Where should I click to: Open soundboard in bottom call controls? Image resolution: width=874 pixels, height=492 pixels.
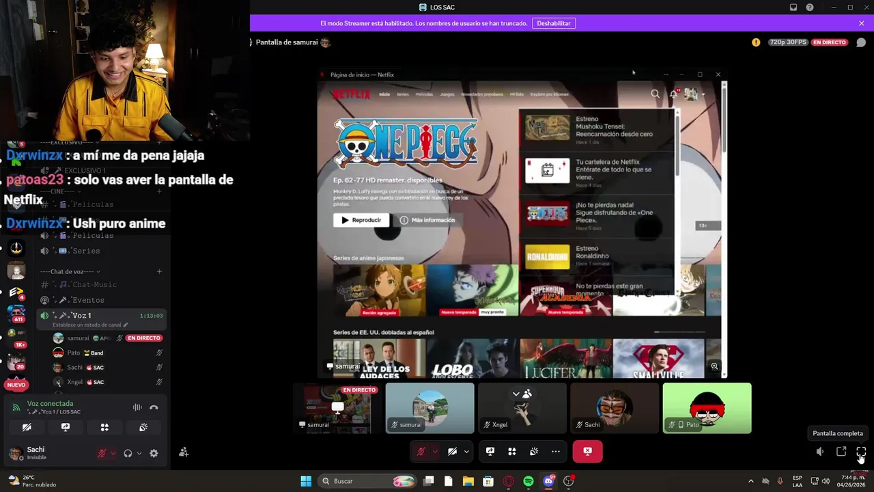[534, 451]
